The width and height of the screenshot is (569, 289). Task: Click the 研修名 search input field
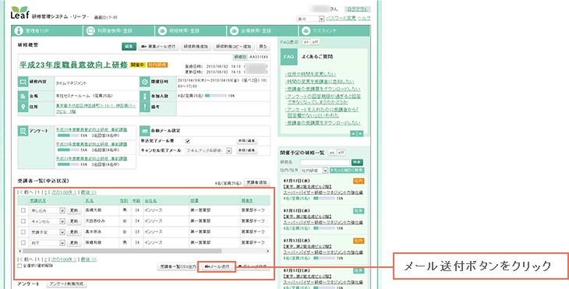click(325, 163)
